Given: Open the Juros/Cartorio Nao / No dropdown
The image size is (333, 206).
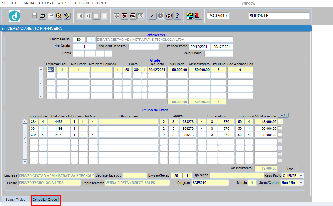Looking at the screenshot, I should 301,183.
